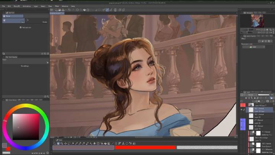Viewport: 275px width, 155px height.
Task: Select the Tone Curve 4 layer row
Action: pos(260,145)
